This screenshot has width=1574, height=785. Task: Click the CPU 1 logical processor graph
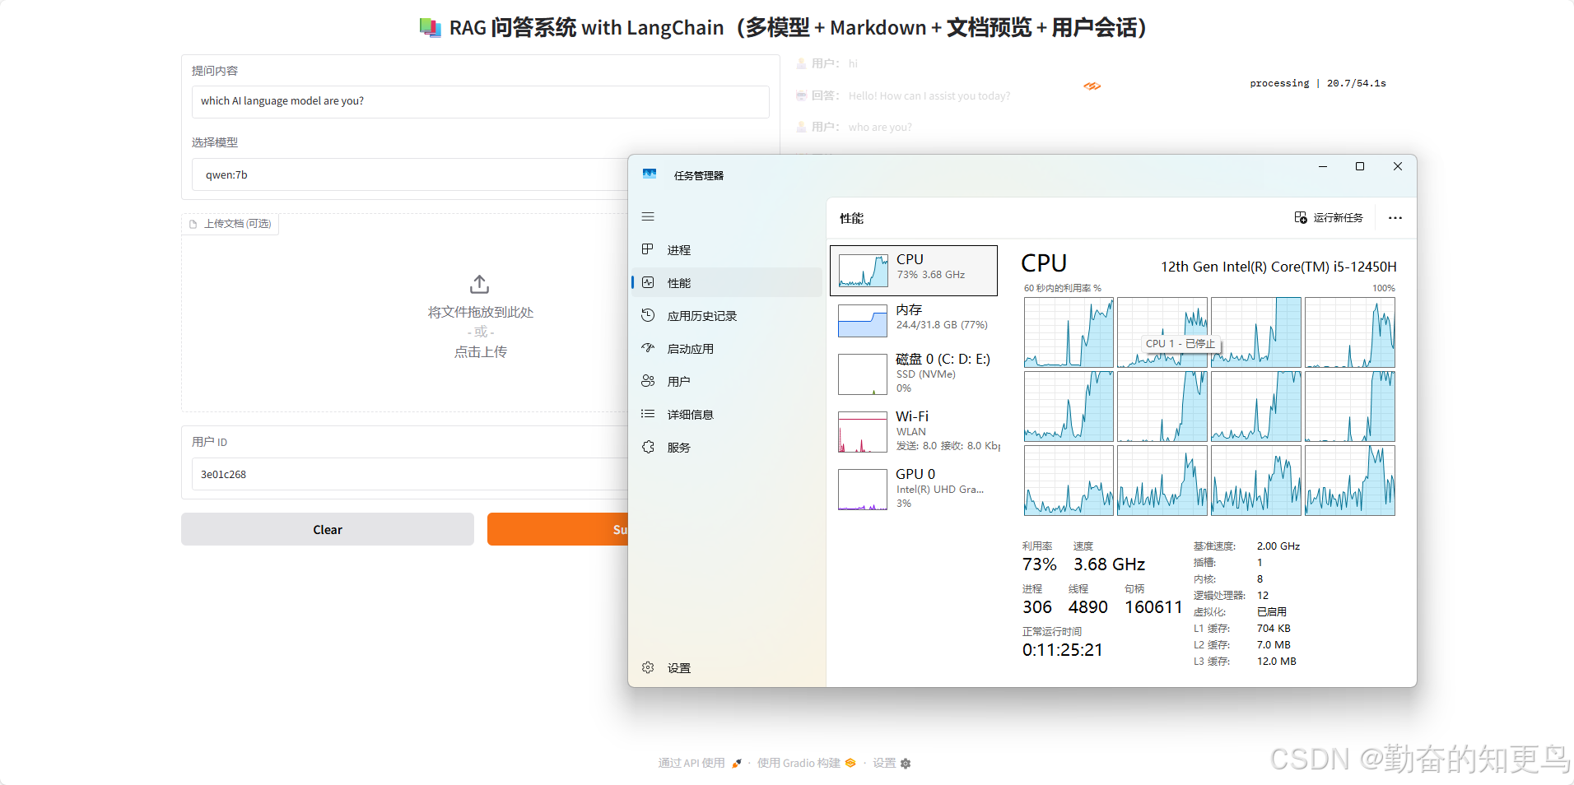click(x=1162, y=332)
